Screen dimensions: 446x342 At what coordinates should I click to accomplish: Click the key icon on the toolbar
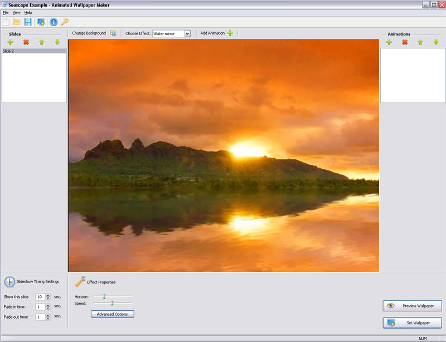pos(65,21)
